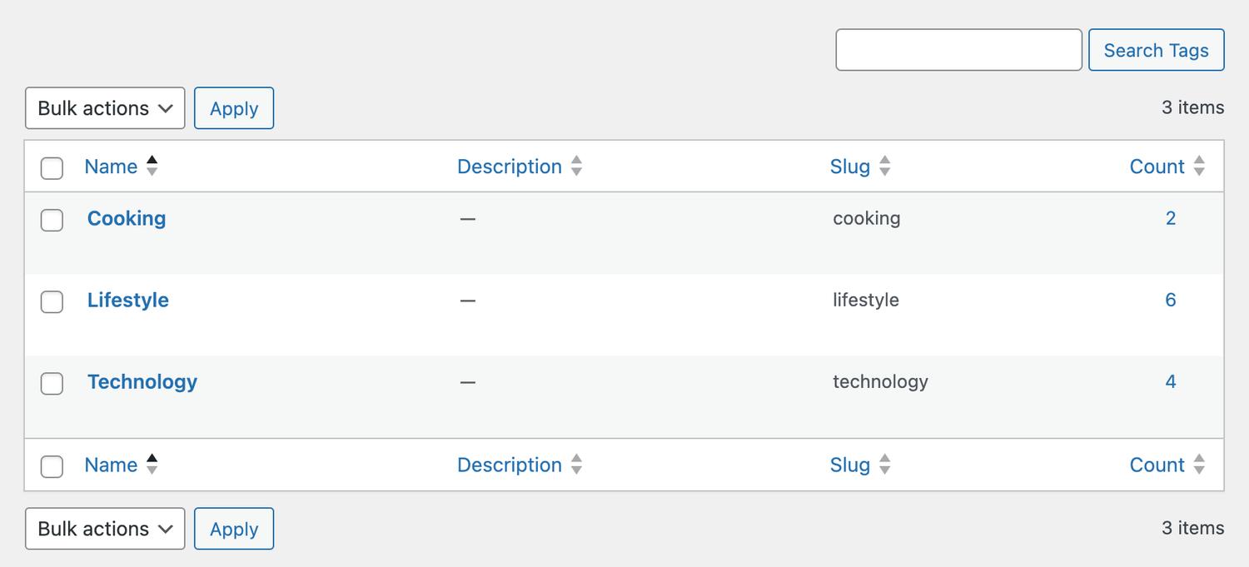This screenshot has height=567, width=1249.
Task: Select all tags with header checkbox
Action: pos(52,167)
